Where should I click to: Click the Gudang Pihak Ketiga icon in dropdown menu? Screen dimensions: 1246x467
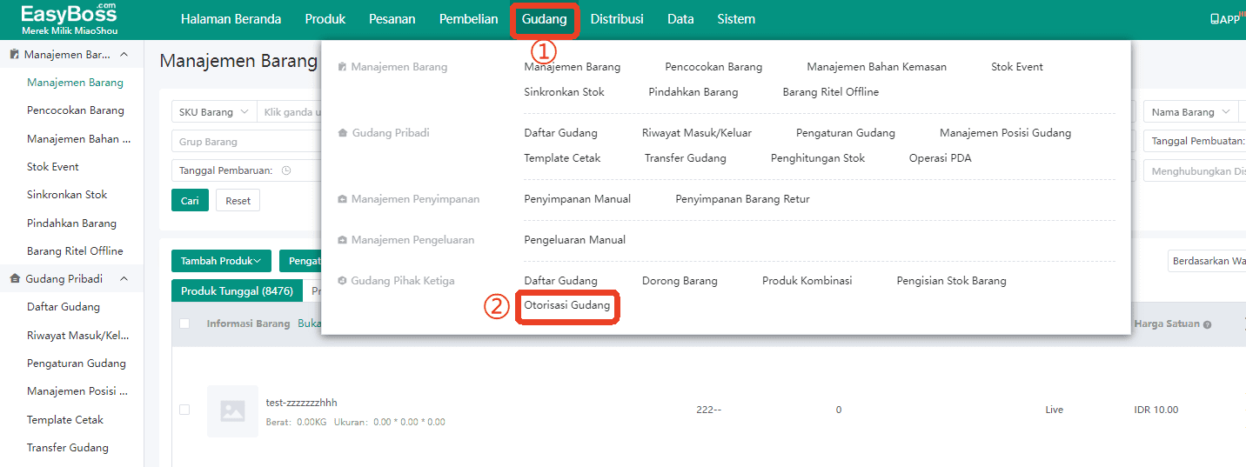click(x=342, y=281)
